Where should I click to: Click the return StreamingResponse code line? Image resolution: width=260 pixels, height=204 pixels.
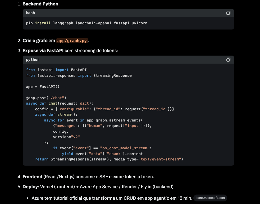109,159
